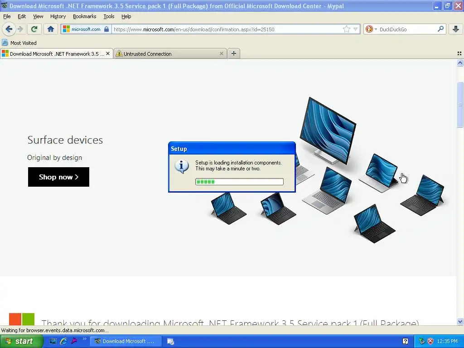The image size is (464, 348).
Task: Click the Original by design text
Action: click(54, 157)
